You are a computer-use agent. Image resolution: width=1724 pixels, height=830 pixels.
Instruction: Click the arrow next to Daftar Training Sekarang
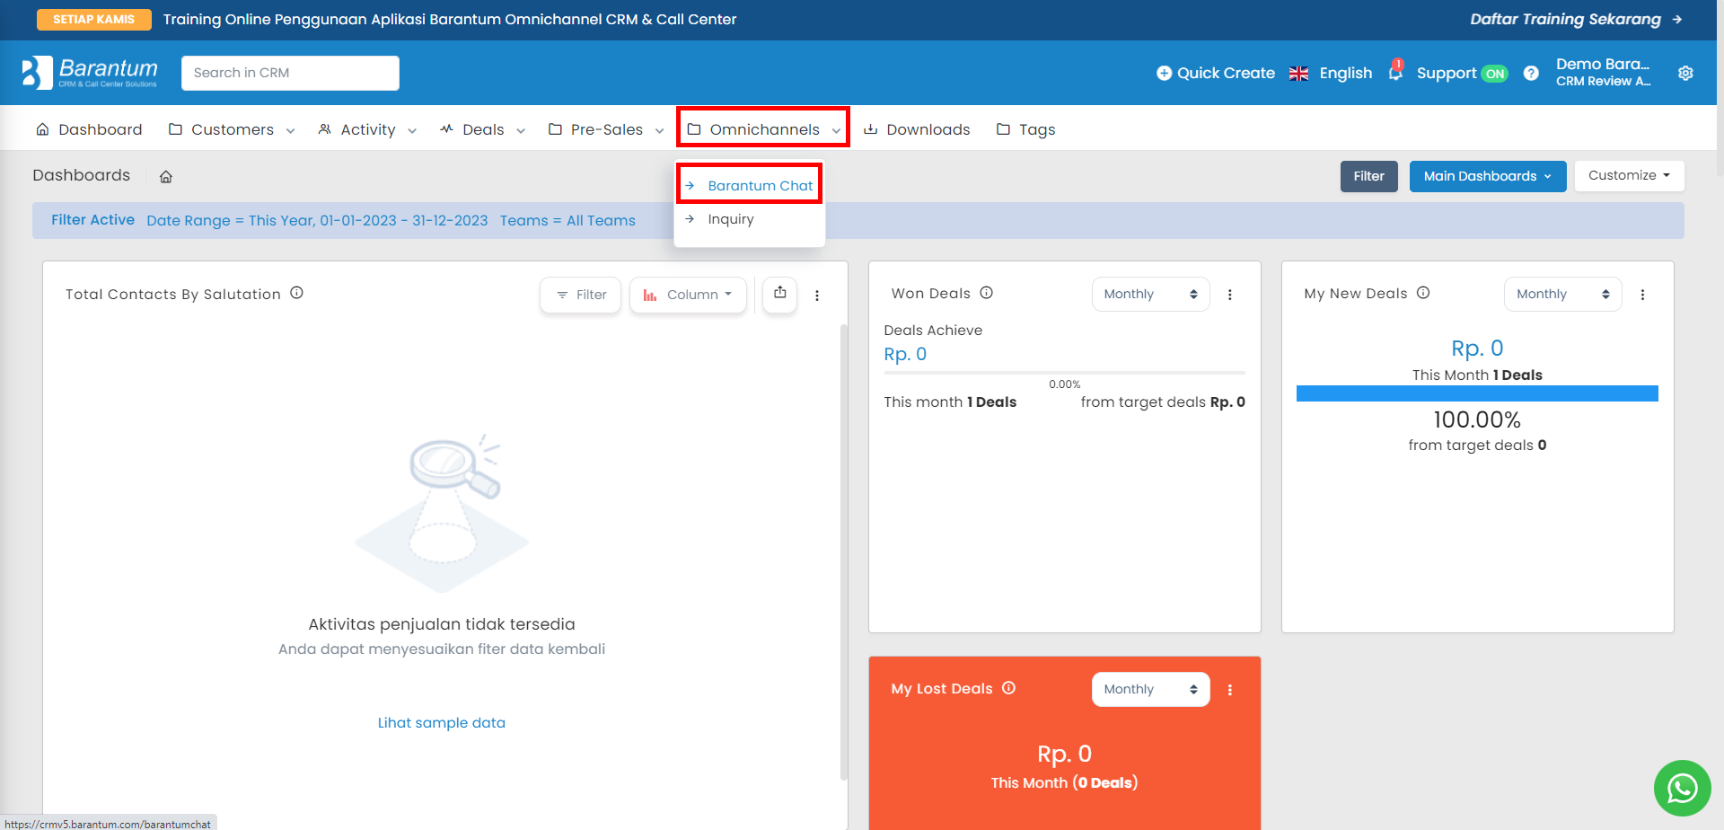tap(1677, 19)
